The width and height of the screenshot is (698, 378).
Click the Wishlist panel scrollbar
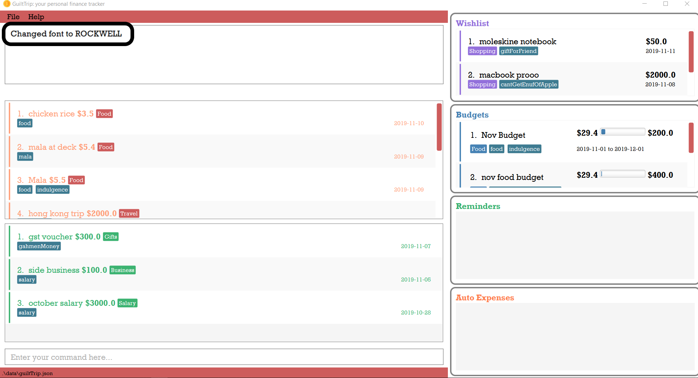click(691, 52)
